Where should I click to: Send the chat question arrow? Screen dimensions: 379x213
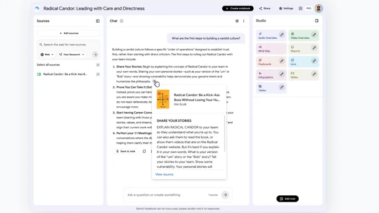(225, 195)
